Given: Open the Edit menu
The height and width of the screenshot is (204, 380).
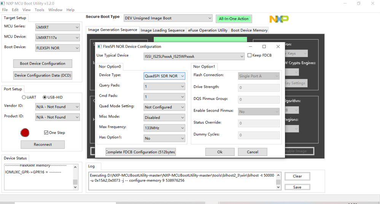Looking at the screenshot, I should pyautogui.click(x=15, y=10).
